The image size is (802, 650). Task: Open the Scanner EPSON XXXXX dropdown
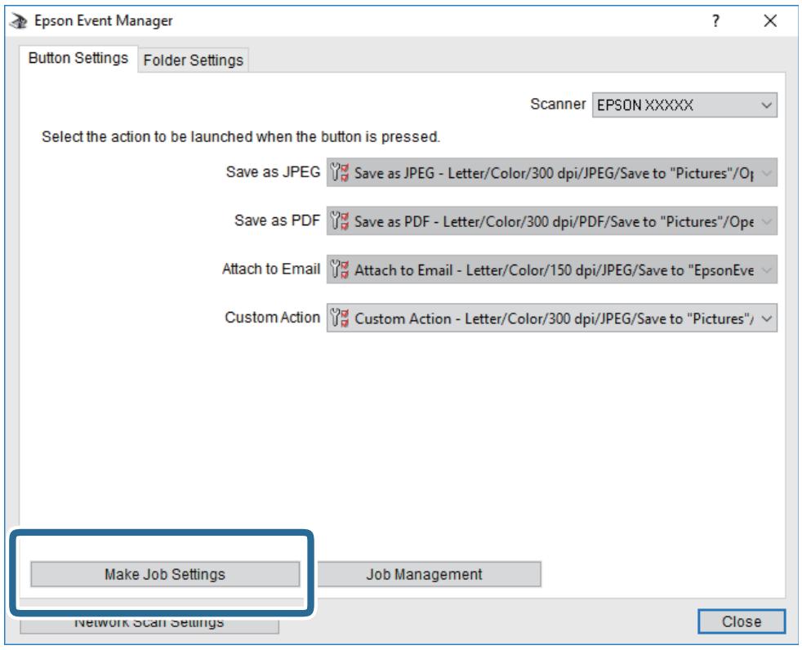click(x=684, y=105)
